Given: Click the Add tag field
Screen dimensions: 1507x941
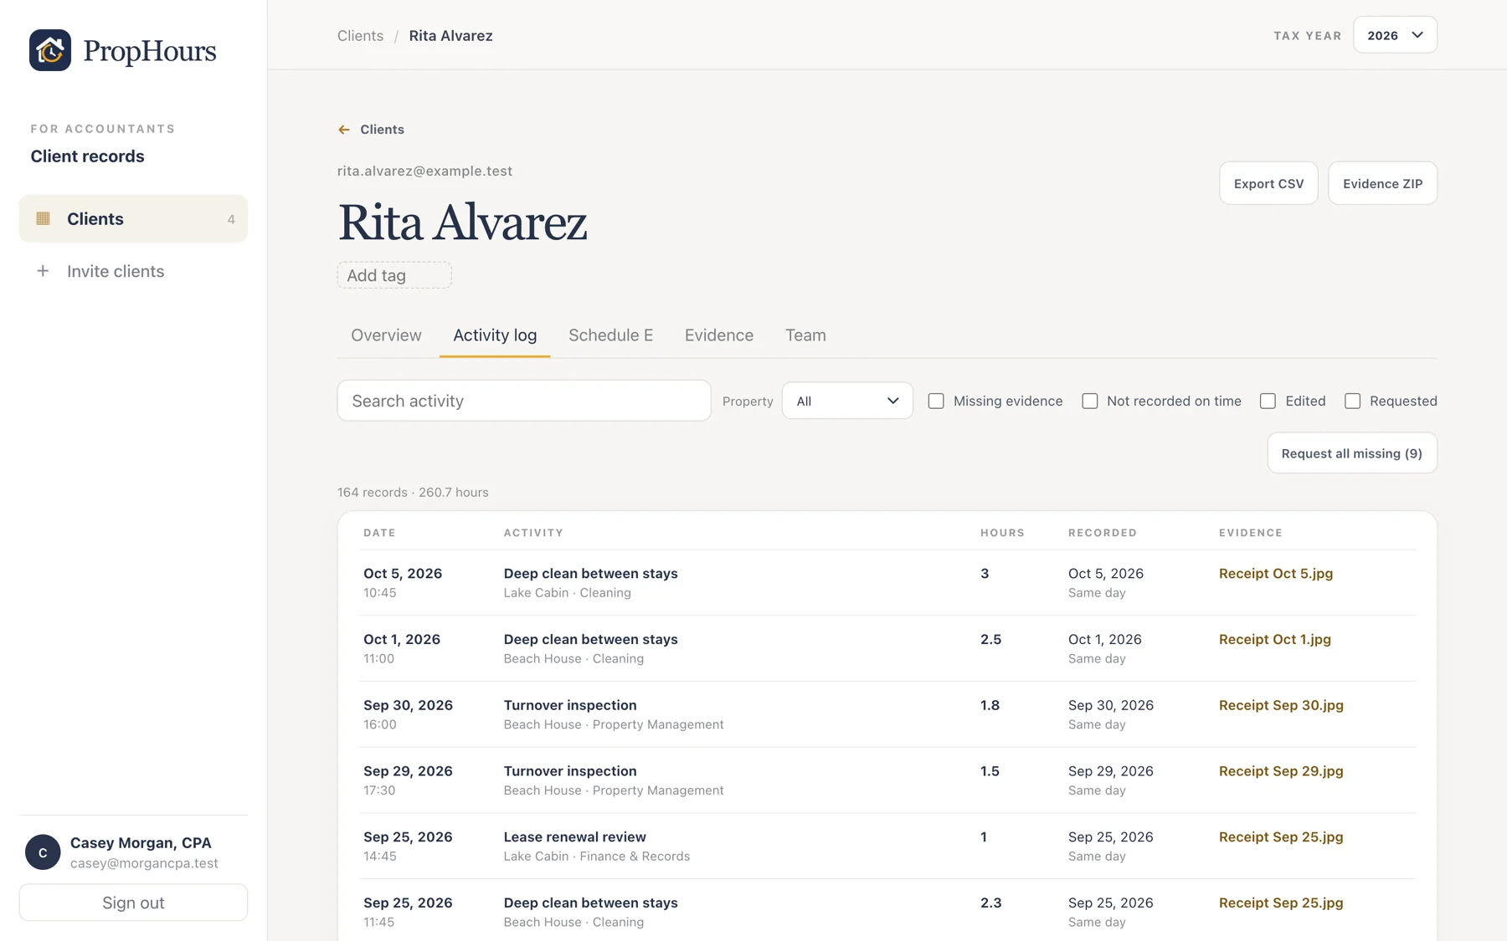Looking at the screenshot, I should (x=394, y=275).
